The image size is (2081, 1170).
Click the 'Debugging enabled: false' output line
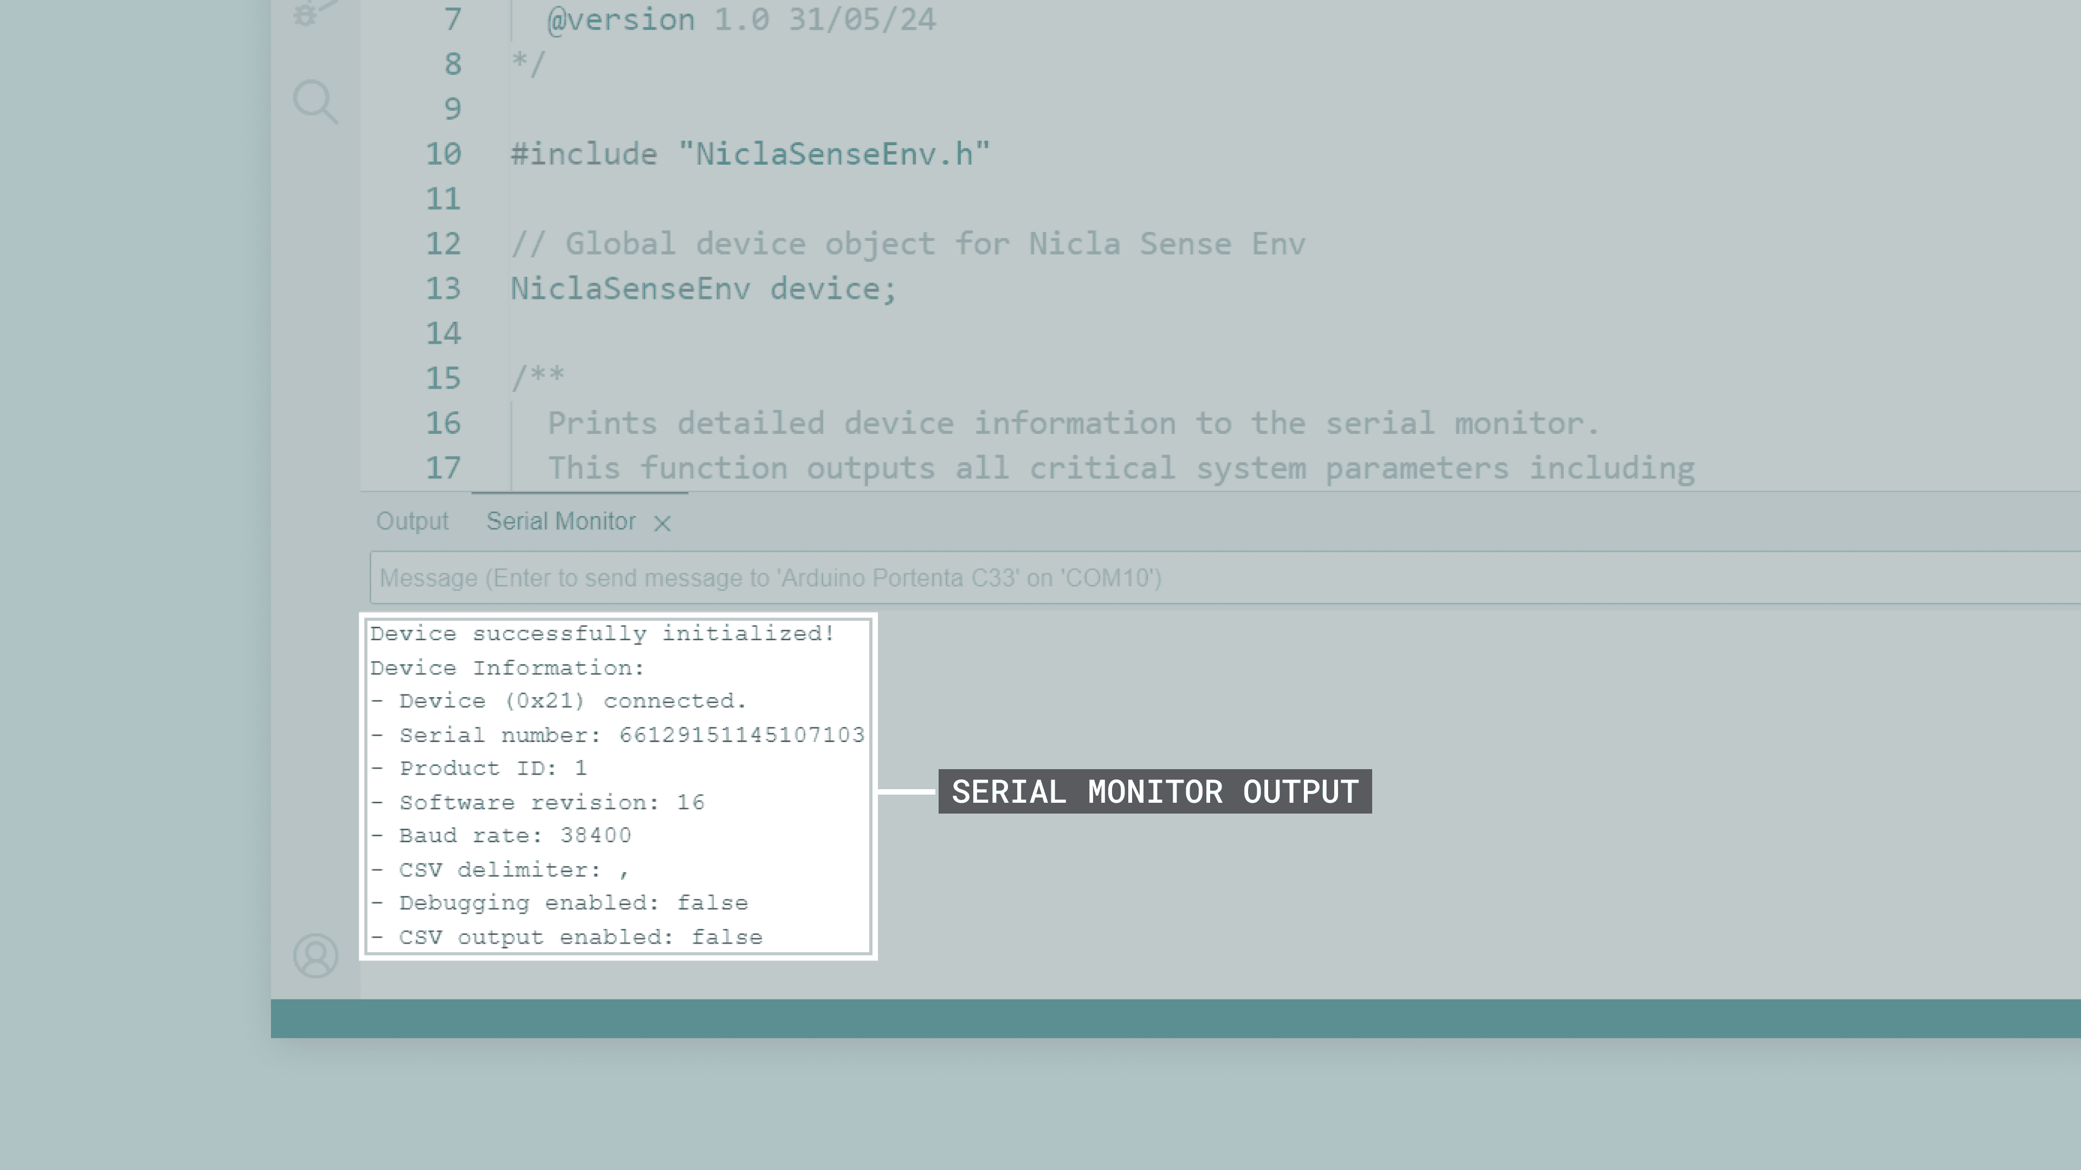click(x=561, y=903)
